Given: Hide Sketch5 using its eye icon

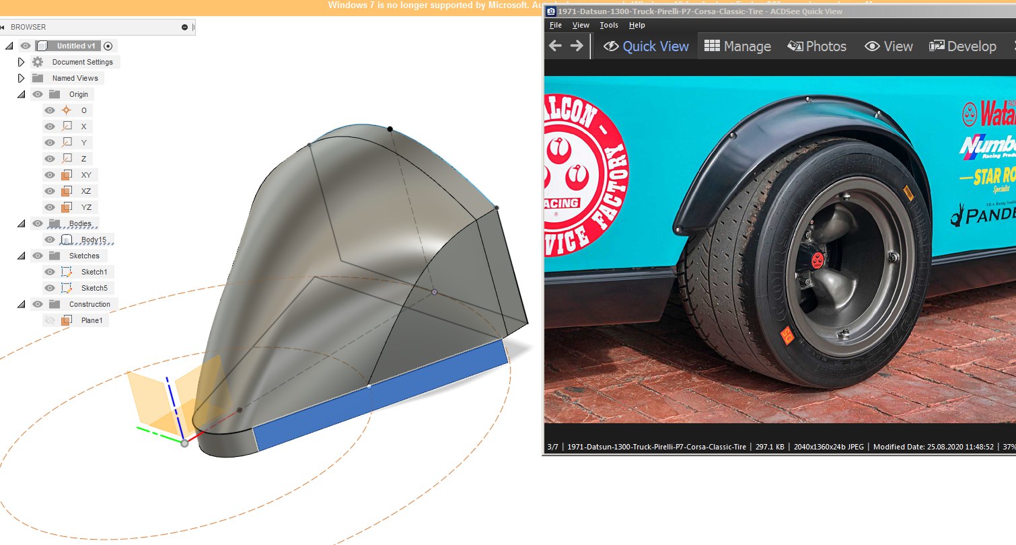Looking at the screenshot, I should [49, 288].
